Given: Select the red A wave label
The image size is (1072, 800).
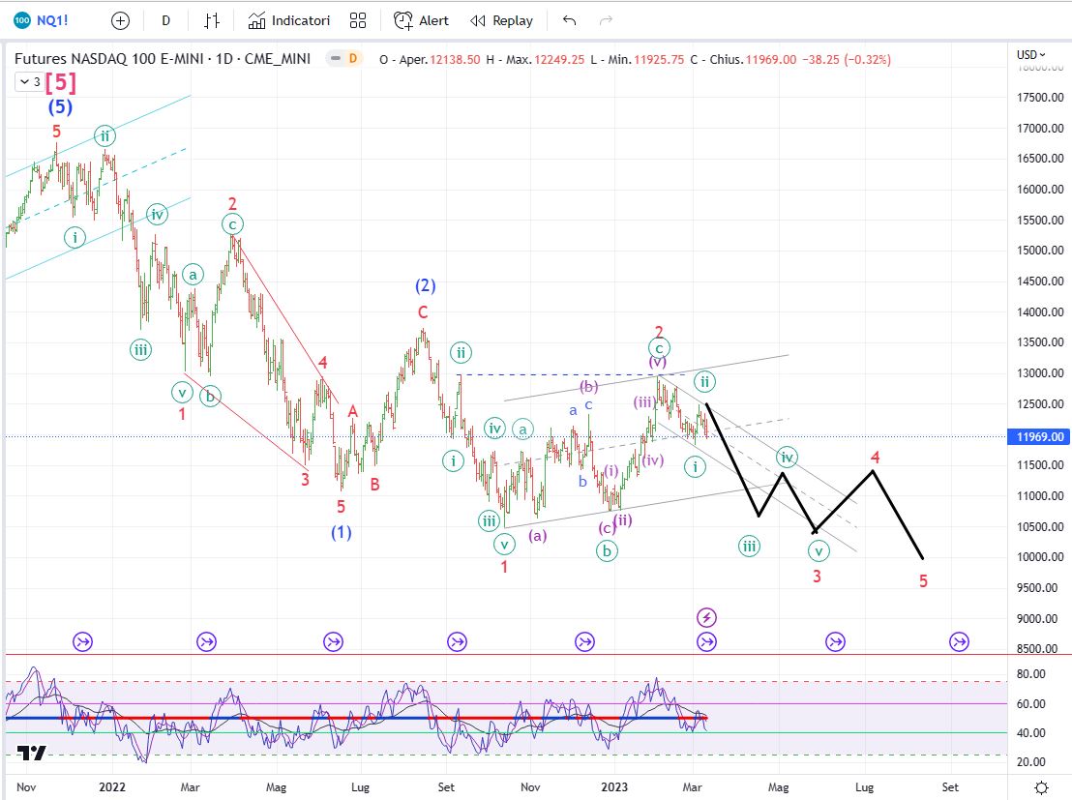Looking at the screenshot, I should 353,411.
